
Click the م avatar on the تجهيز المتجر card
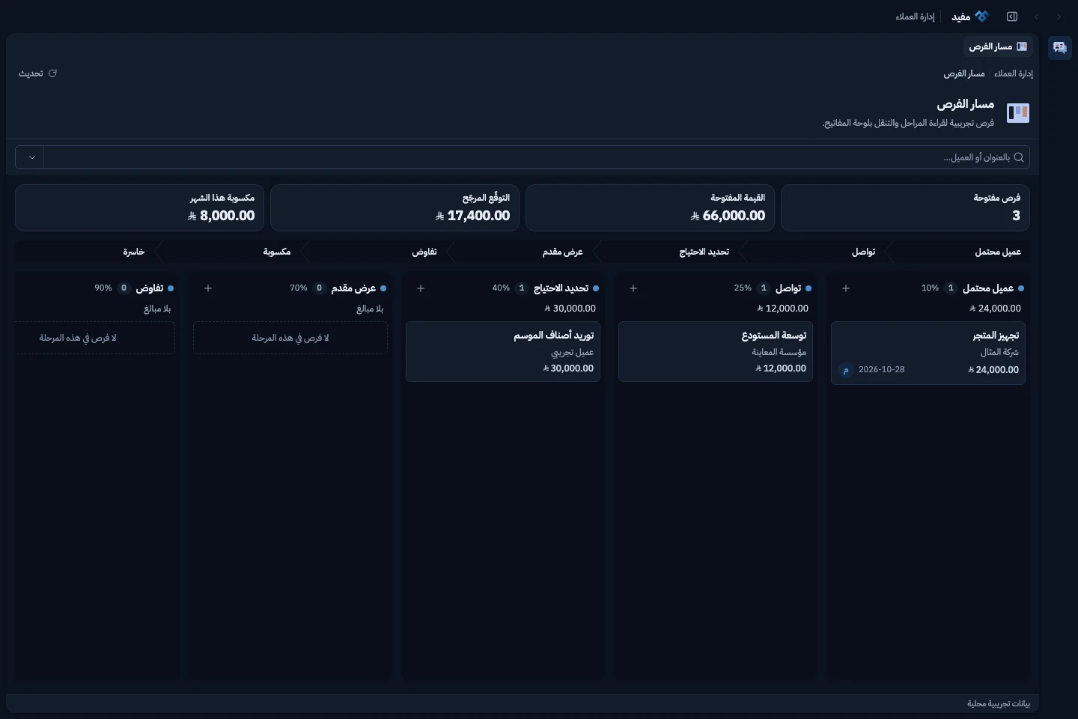tap(846, 370)
